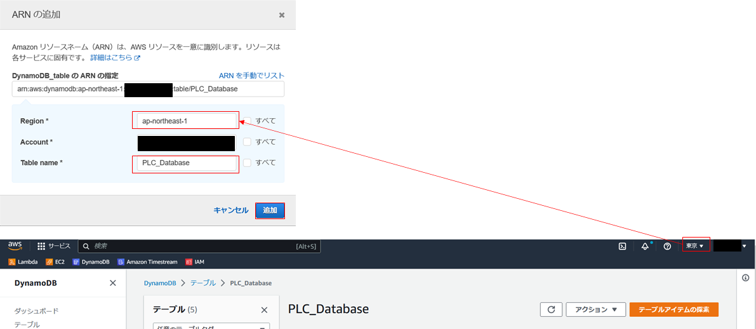Image resolution: width=756 pixels, height=329 pixels.
Task: Close the ARN の追加 dialog with X
Action: (282, 15)
